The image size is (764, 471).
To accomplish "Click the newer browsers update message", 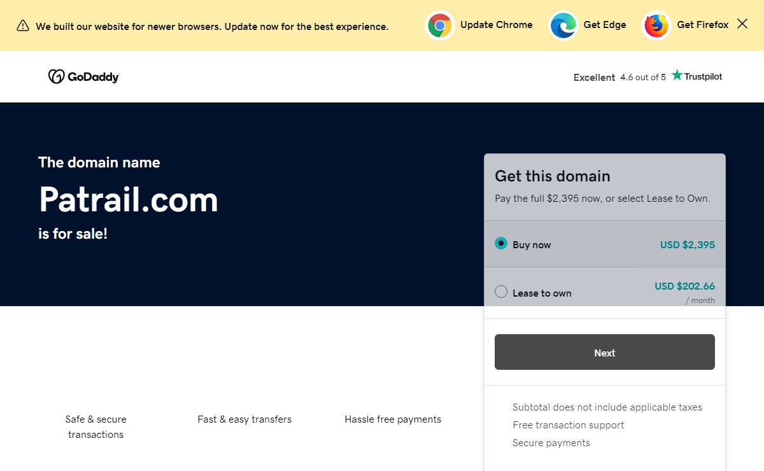I will point(212,27).
